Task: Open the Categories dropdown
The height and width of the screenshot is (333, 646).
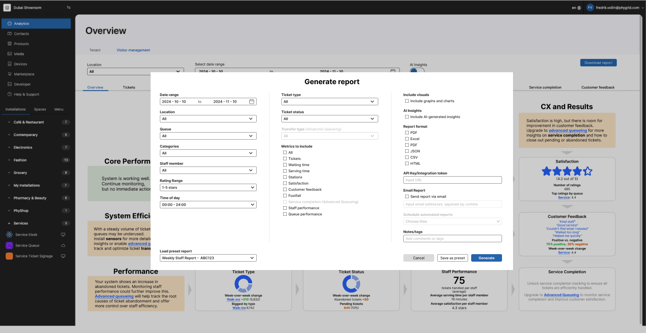Action: (208, 153)
